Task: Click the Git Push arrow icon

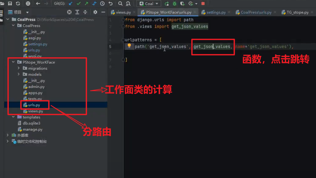Action: 86,4
